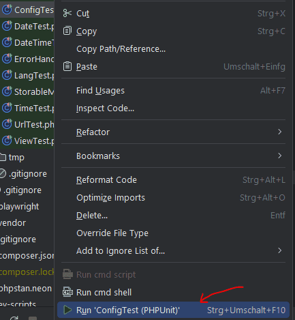Choose Paste from the context menu
The width and height of the screenshot is (295, 320).
[x=174, y=66]
